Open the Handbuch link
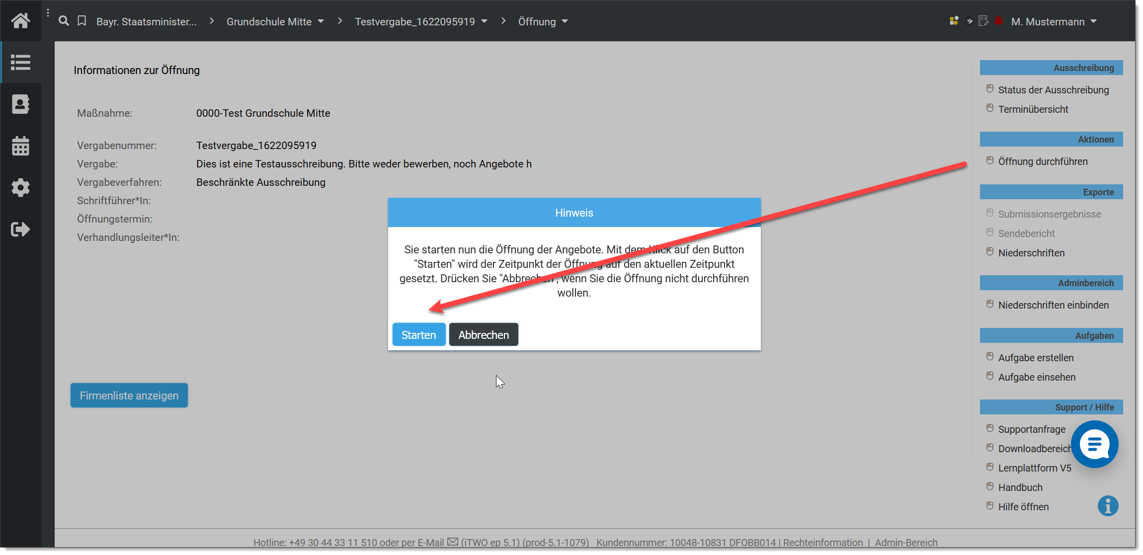The width and height of the screenshot is (1143, 555). 1020,487
